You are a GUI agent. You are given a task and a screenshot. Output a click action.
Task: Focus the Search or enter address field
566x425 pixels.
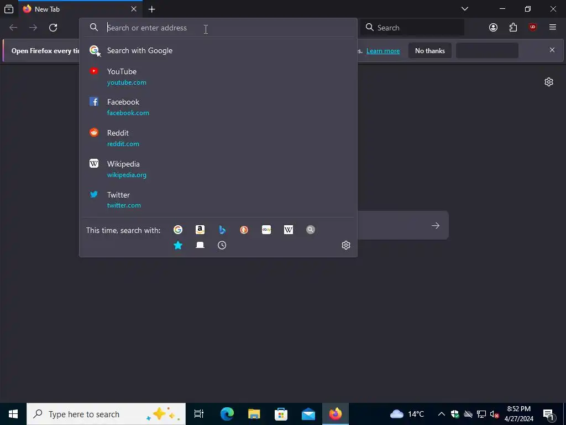pyautogui.click(x=218, y=28)
